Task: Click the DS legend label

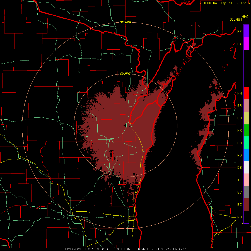Action: pos(239,168)
